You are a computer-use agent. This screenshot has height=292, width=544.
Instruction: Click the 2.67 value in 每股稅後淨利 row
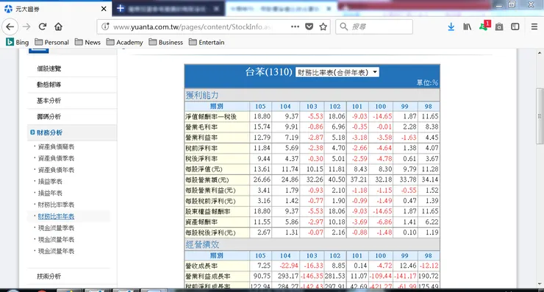pos(264,232)
